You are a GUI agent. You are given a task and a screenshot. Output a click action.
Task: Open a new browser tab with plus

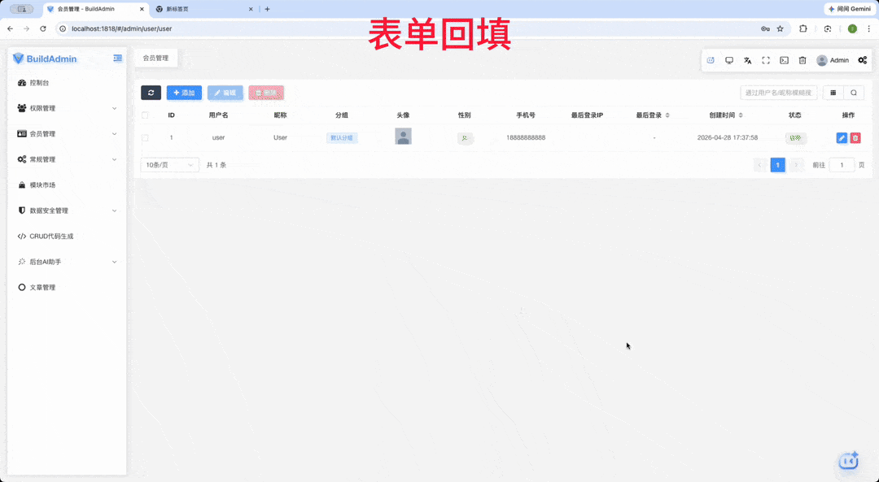(268, 9)
